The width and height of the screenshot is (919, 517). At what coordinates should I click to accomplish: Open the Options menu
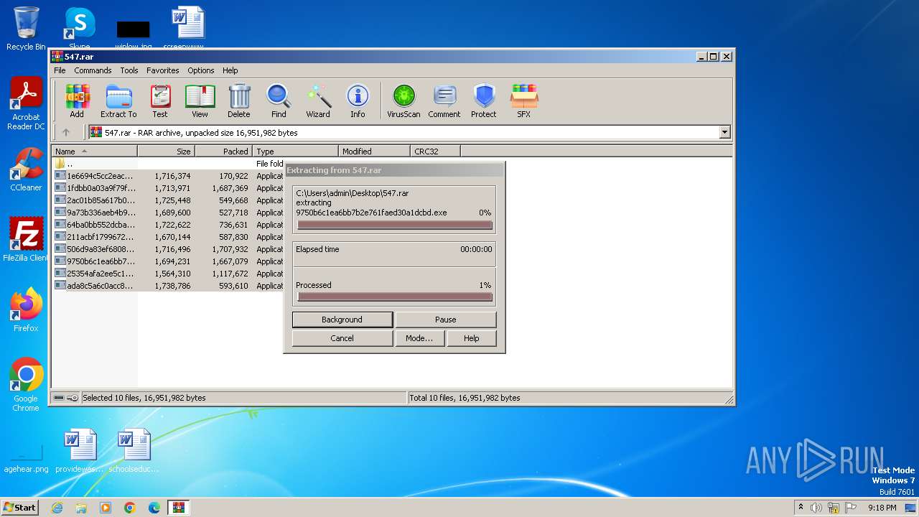201,70
